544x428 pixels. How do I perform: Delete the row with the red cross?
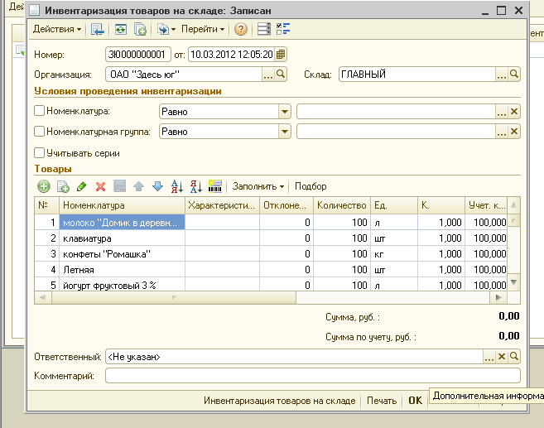[x=101, y=186]
